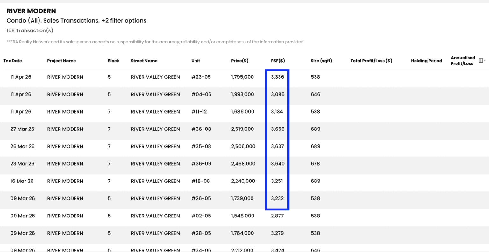The width and height of the screenshot is (489, 252).
Task: Sort by PSF($) column header
Action: (278, 61)
